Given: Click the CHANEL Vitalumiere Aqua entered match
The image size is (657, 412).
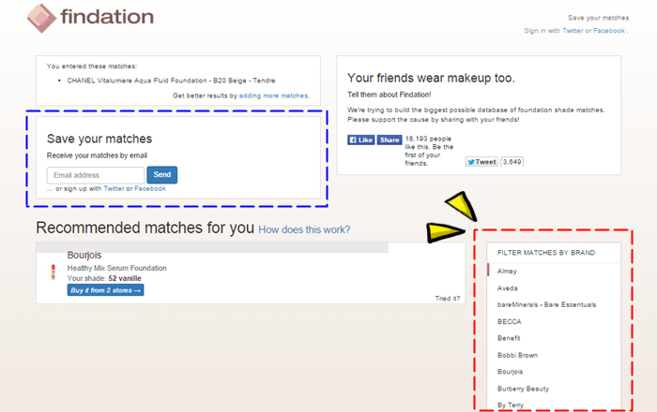Looking at the screenshot, I should (x=171, y=81).
